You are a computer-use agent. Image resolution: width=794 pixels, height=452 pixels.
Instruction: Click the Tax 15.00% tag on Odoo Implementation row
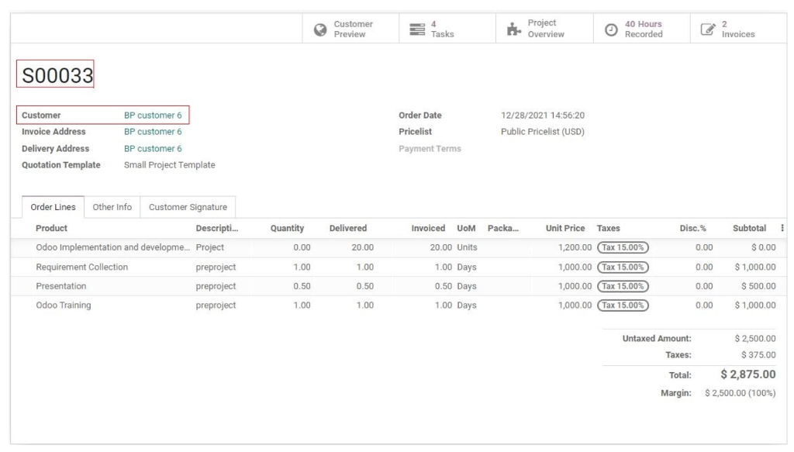[623, 247]
